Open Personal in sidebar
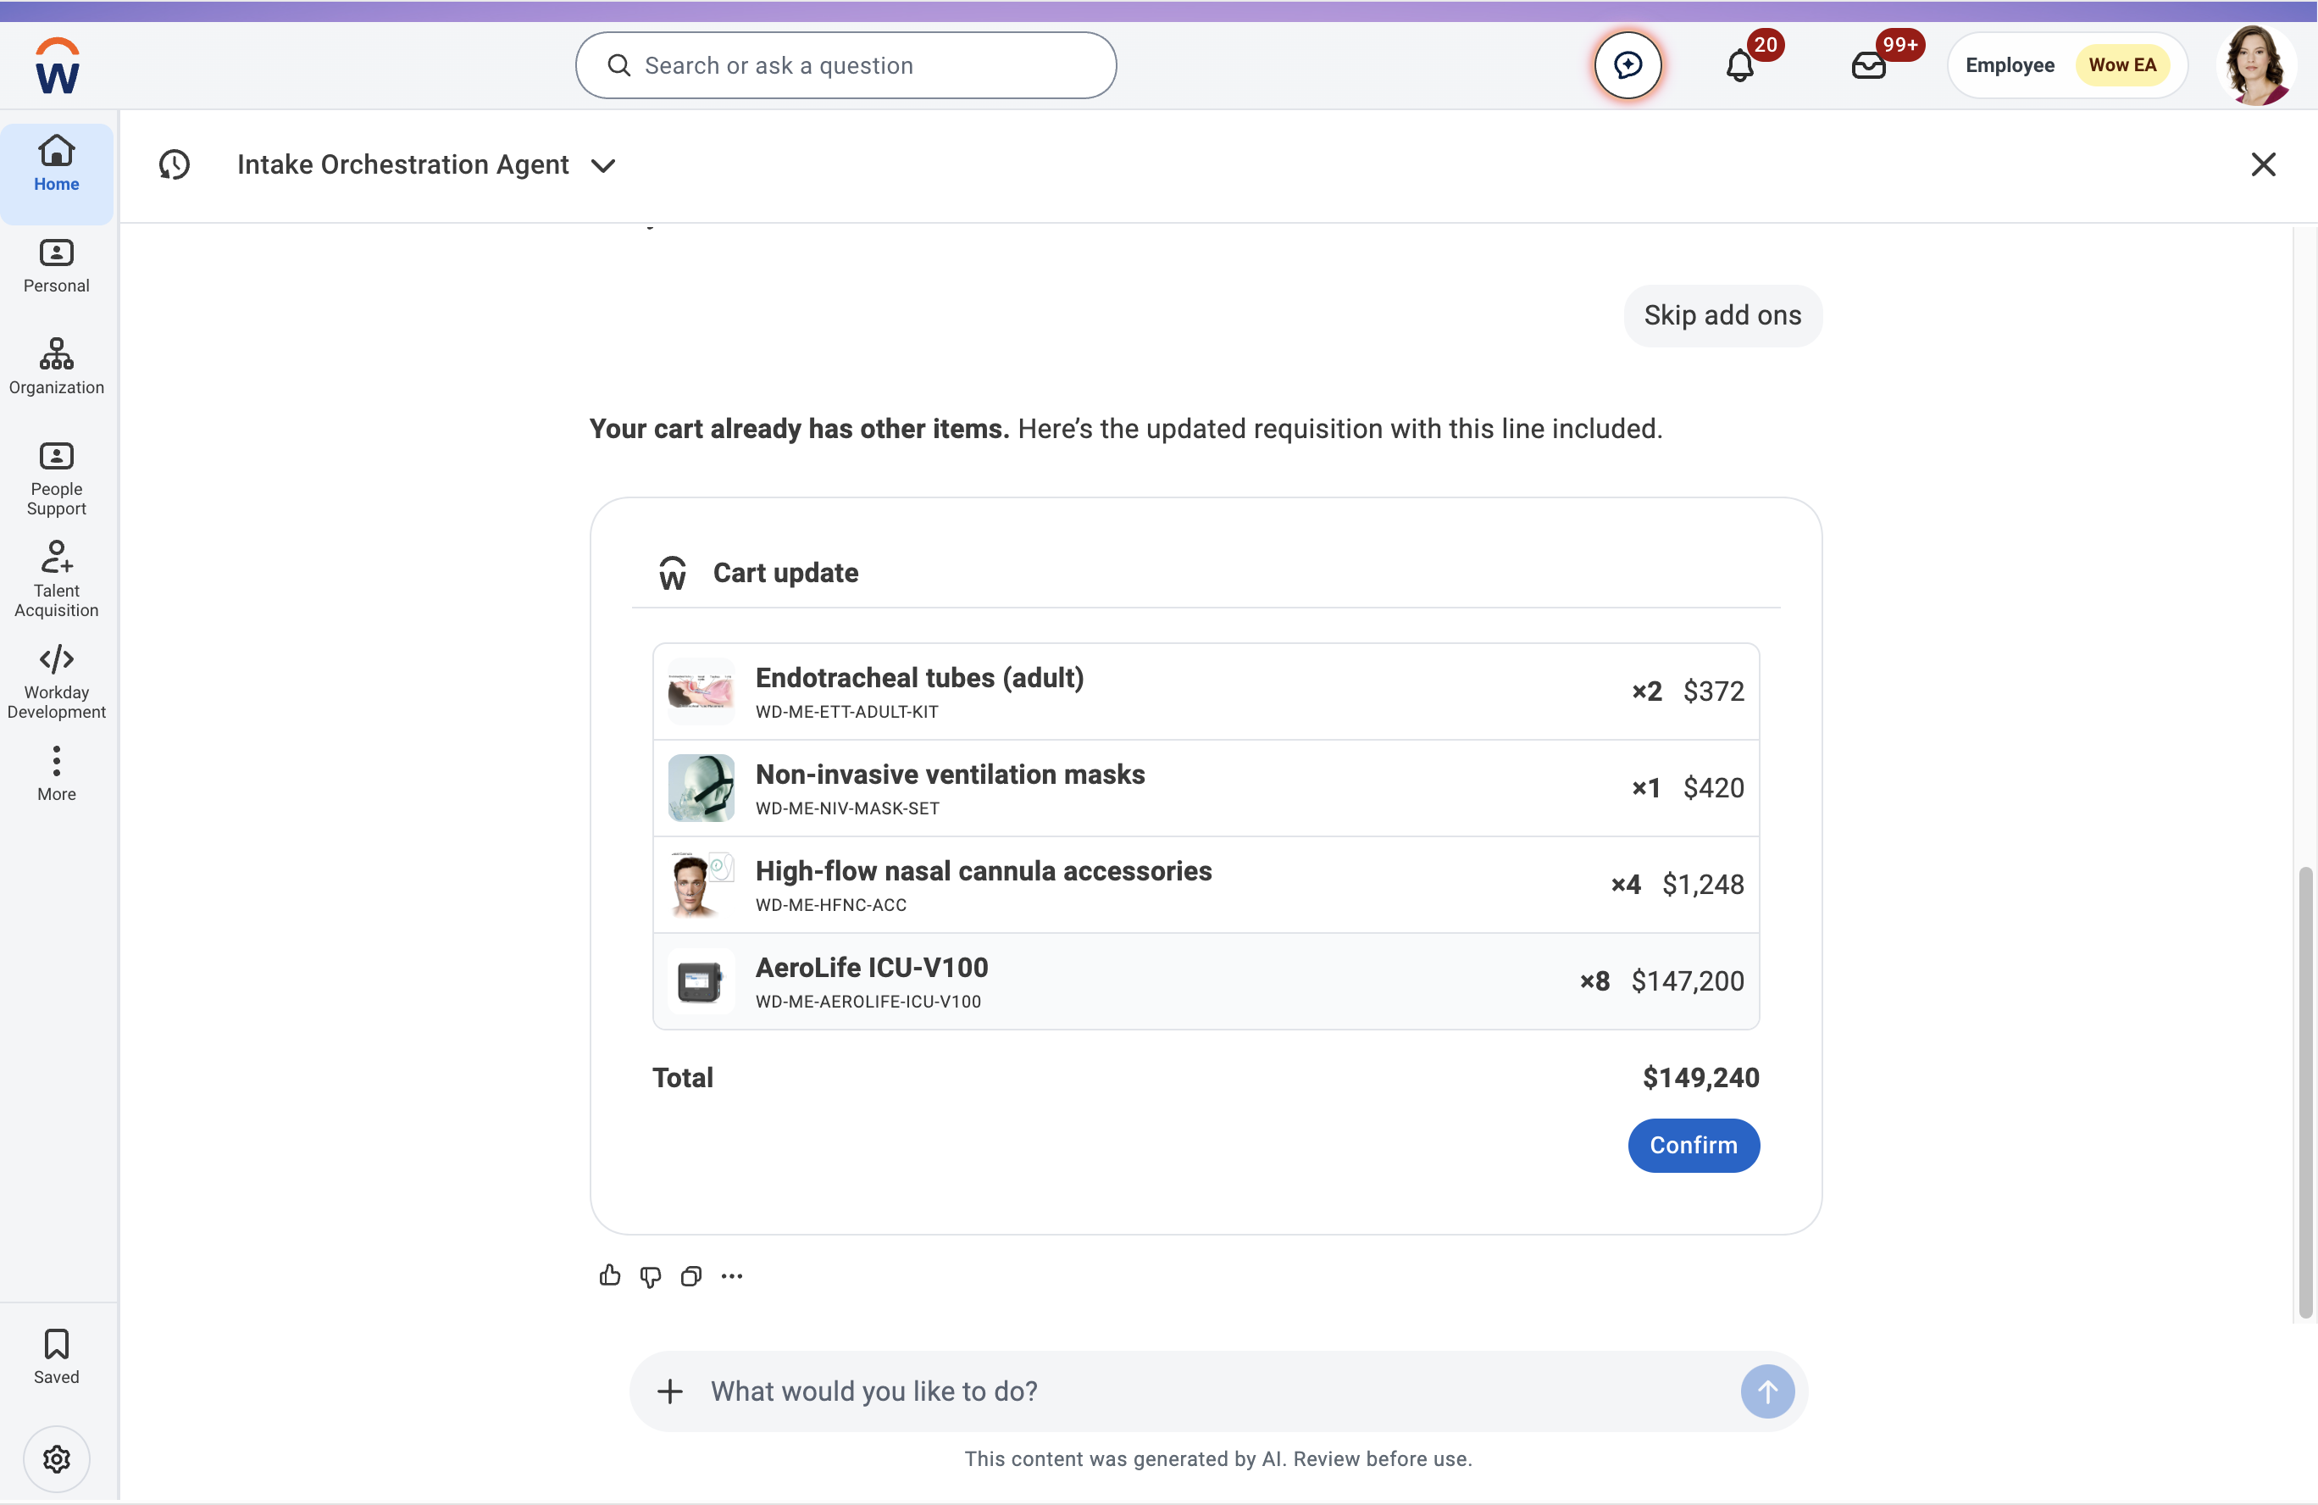2318x1505 pixels. (57, 266)
